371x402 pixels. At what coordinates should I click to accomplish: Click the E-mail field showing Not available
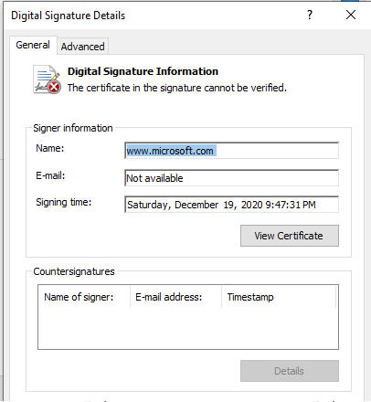(231, 178)
